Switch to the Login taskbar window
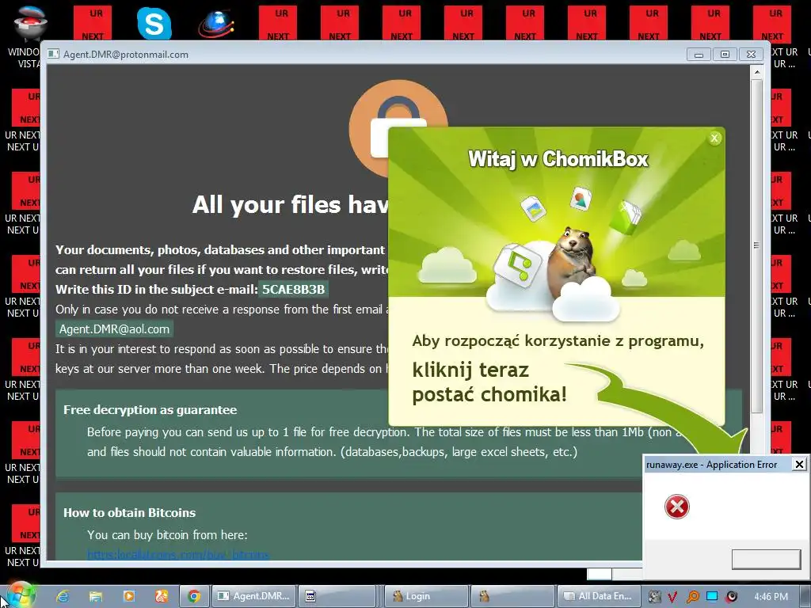The width and height of the screenshot is (811, 608). (427, 596)
